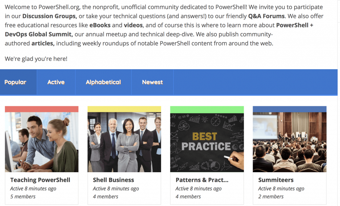Click the Summiteers audience photo
This screenshot has height=206, width=340.
(x=290, y=141)
